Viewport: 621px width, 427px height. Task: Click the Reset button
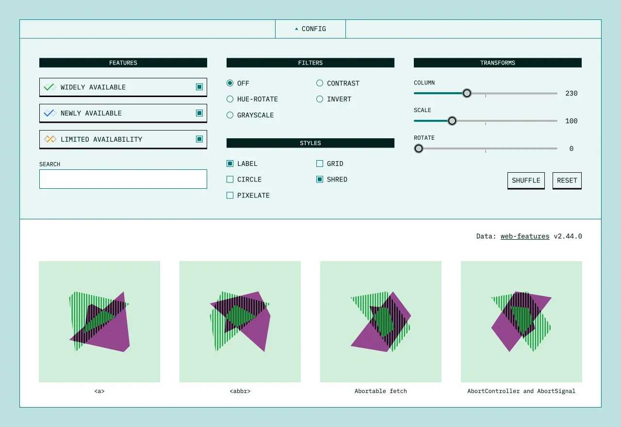click(x=567, y=181)
